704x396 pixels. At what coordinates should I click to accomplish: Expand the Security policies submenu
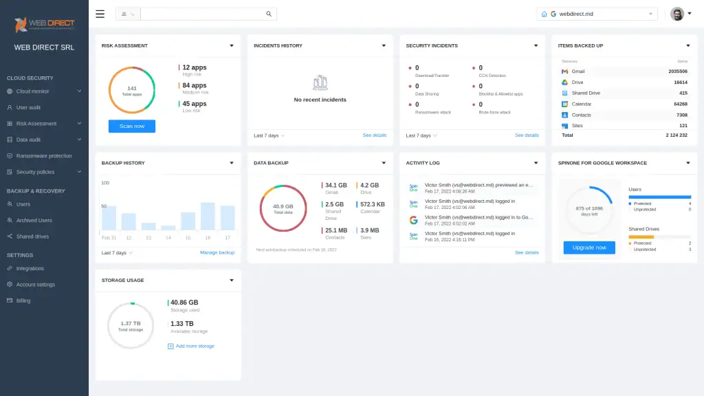(x=79, y=172)
